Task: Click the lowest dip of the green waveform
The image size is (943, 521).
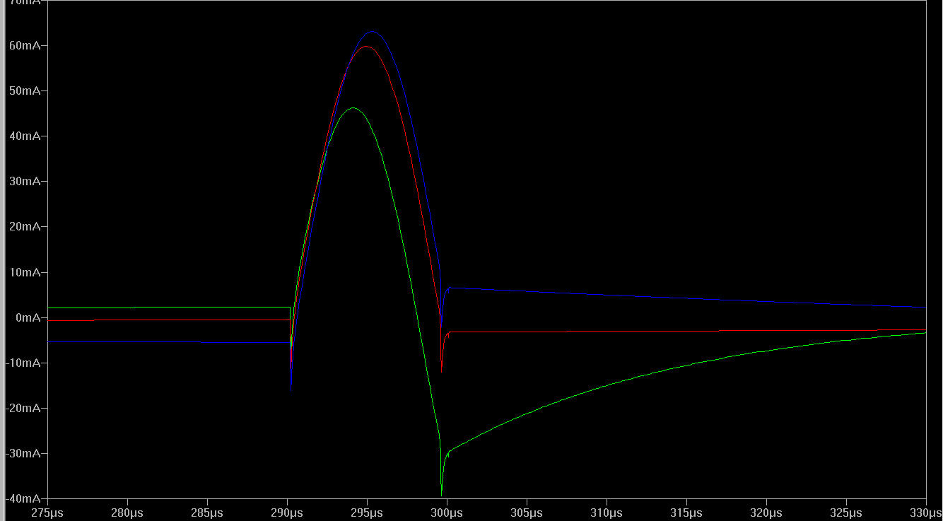Action: (x=441, y=494)
